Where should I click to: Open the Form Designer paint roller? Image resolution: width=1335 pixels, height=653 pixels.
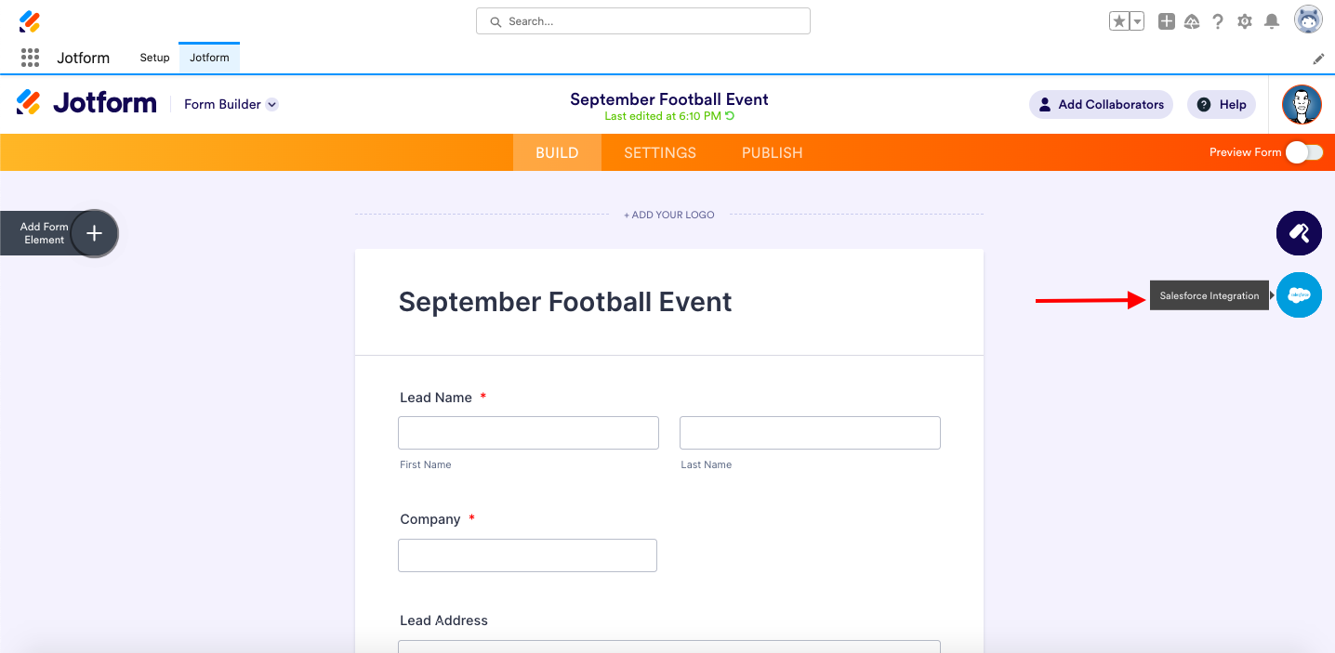click(1299, 233)
